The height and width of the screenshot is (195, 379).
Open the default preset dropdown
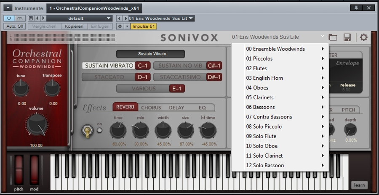click(x=79, y=18)
